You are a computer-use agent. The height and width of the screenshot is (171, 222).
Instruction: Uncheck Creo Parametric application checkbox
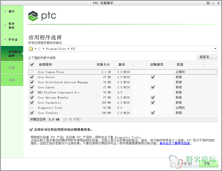[32, 103]
